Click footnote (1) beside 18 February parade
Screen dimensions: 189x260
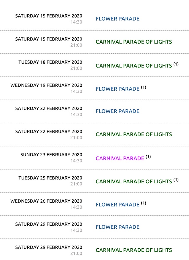pos(176,64)
